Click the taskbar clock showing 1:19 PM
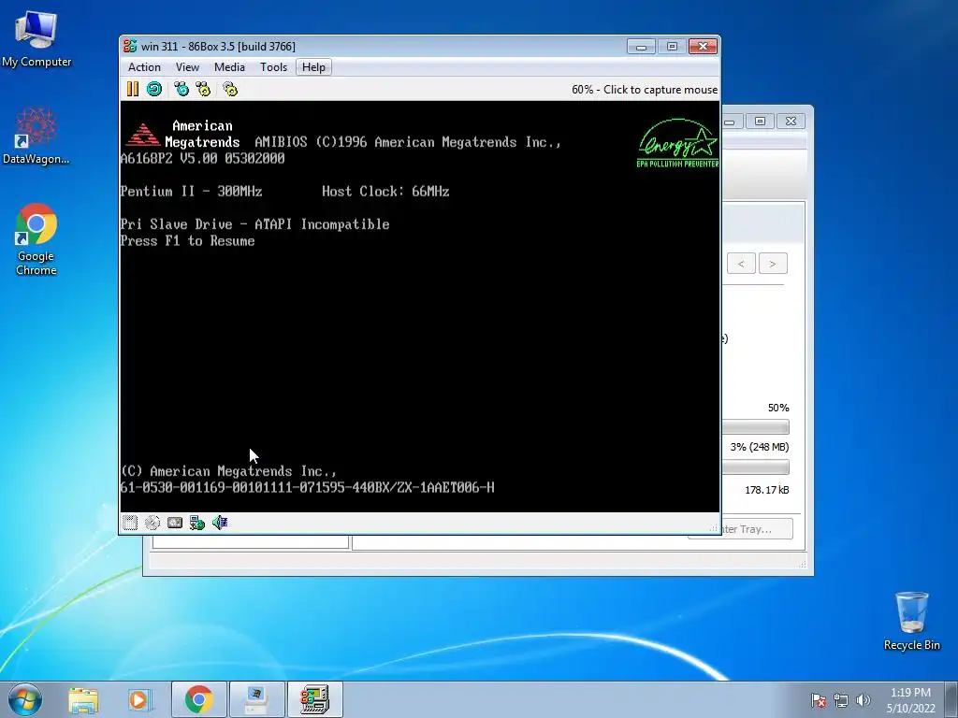The width and height of the screenshot is (958, 718). point(910,700)
